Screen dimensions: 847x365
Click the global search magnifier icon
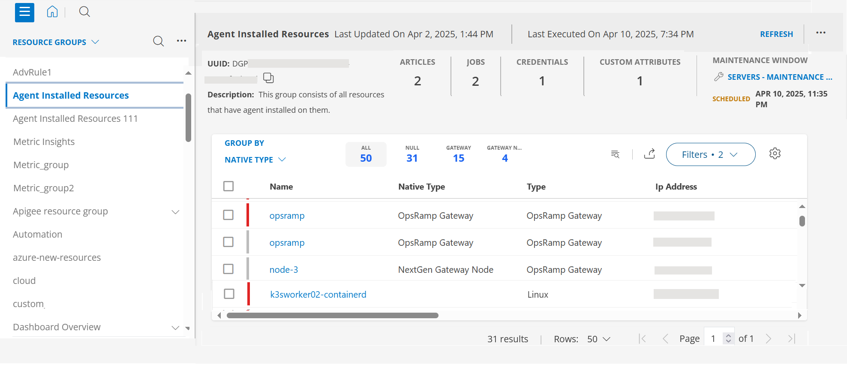84,12
